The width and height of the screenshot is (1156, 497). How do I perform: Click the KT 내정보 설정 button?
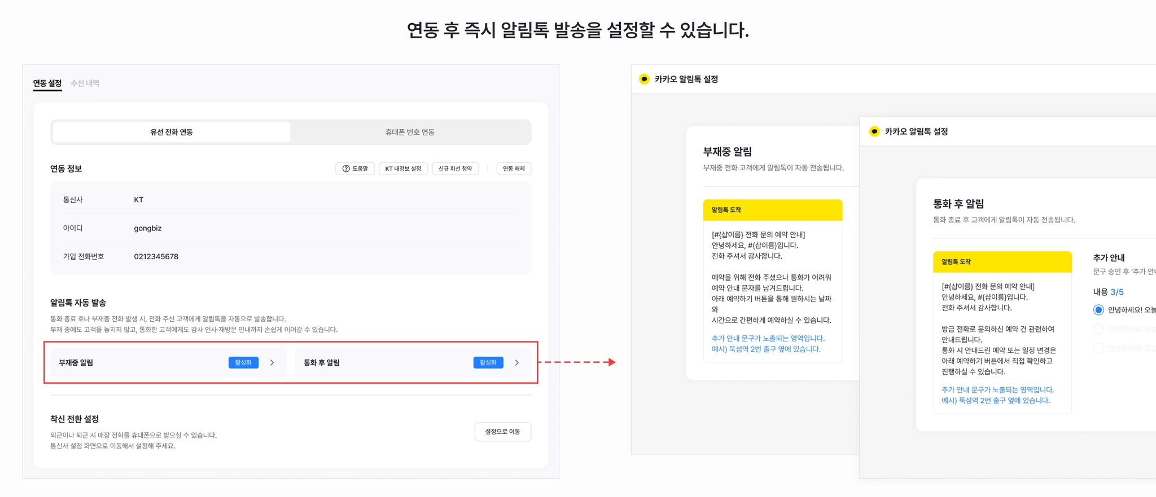click(x=403, y=168)
